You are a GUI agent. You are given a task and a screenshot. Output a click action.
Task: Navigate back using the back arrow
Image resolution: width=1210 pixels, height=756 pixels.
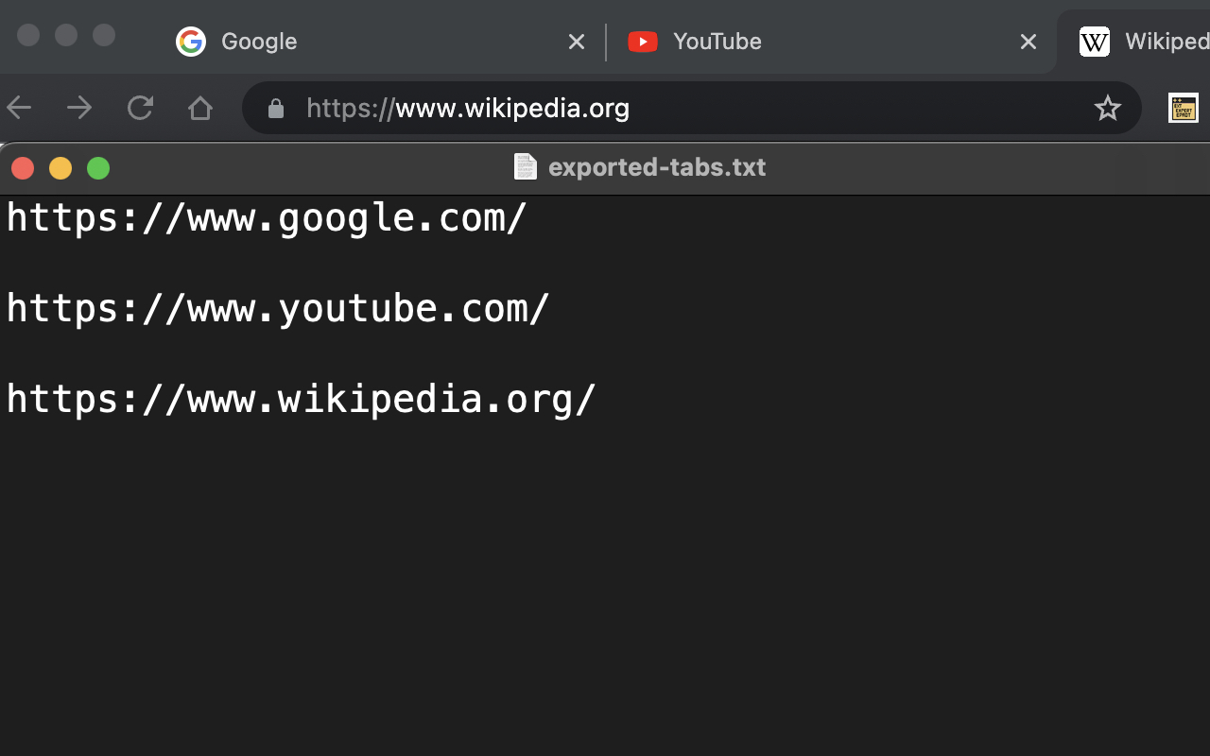[x=19, y=108]
